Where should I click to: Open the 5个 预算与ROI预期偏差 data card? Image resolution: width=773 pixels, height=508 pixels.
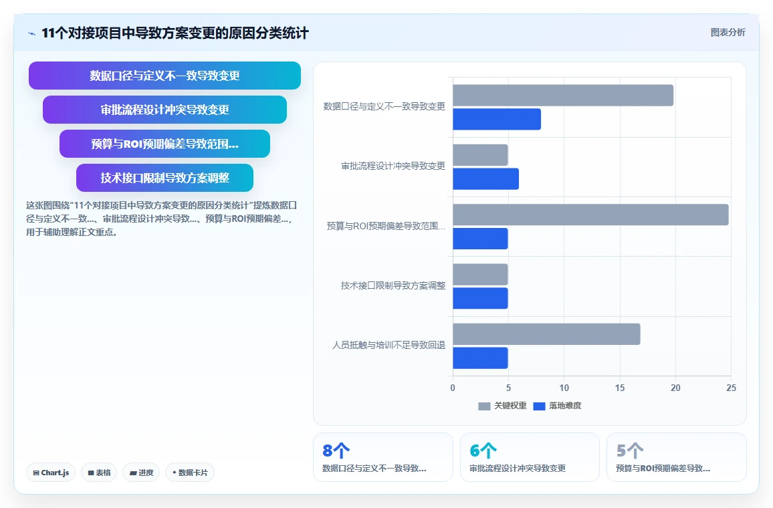(x=677, y=457)
